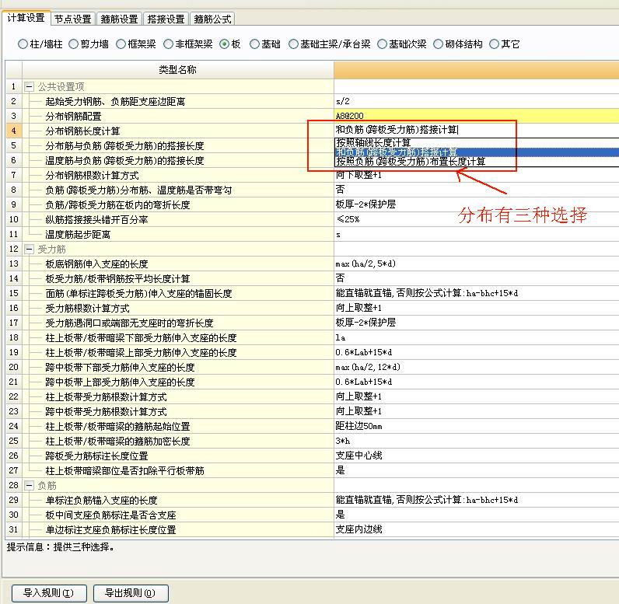Click the A8@200 value cell
The height and width of the screenshot is (604, 619).
pos(477,116)
